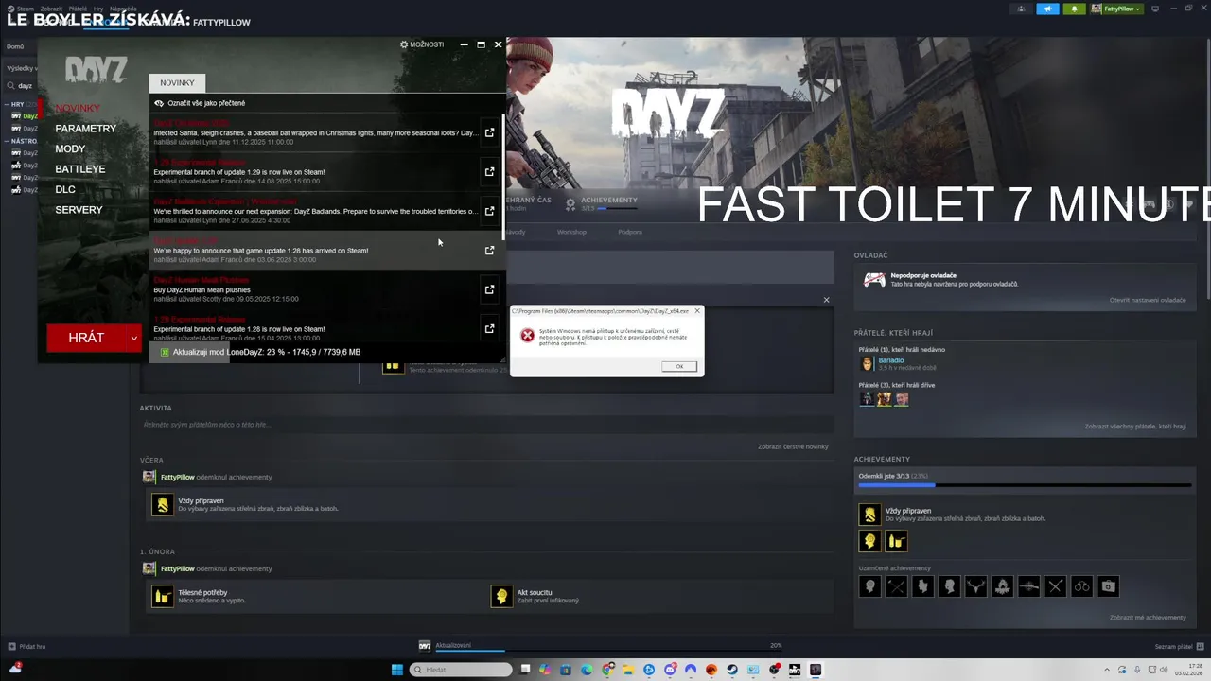Open Steam from the Windows taskbar

point(732,670)
